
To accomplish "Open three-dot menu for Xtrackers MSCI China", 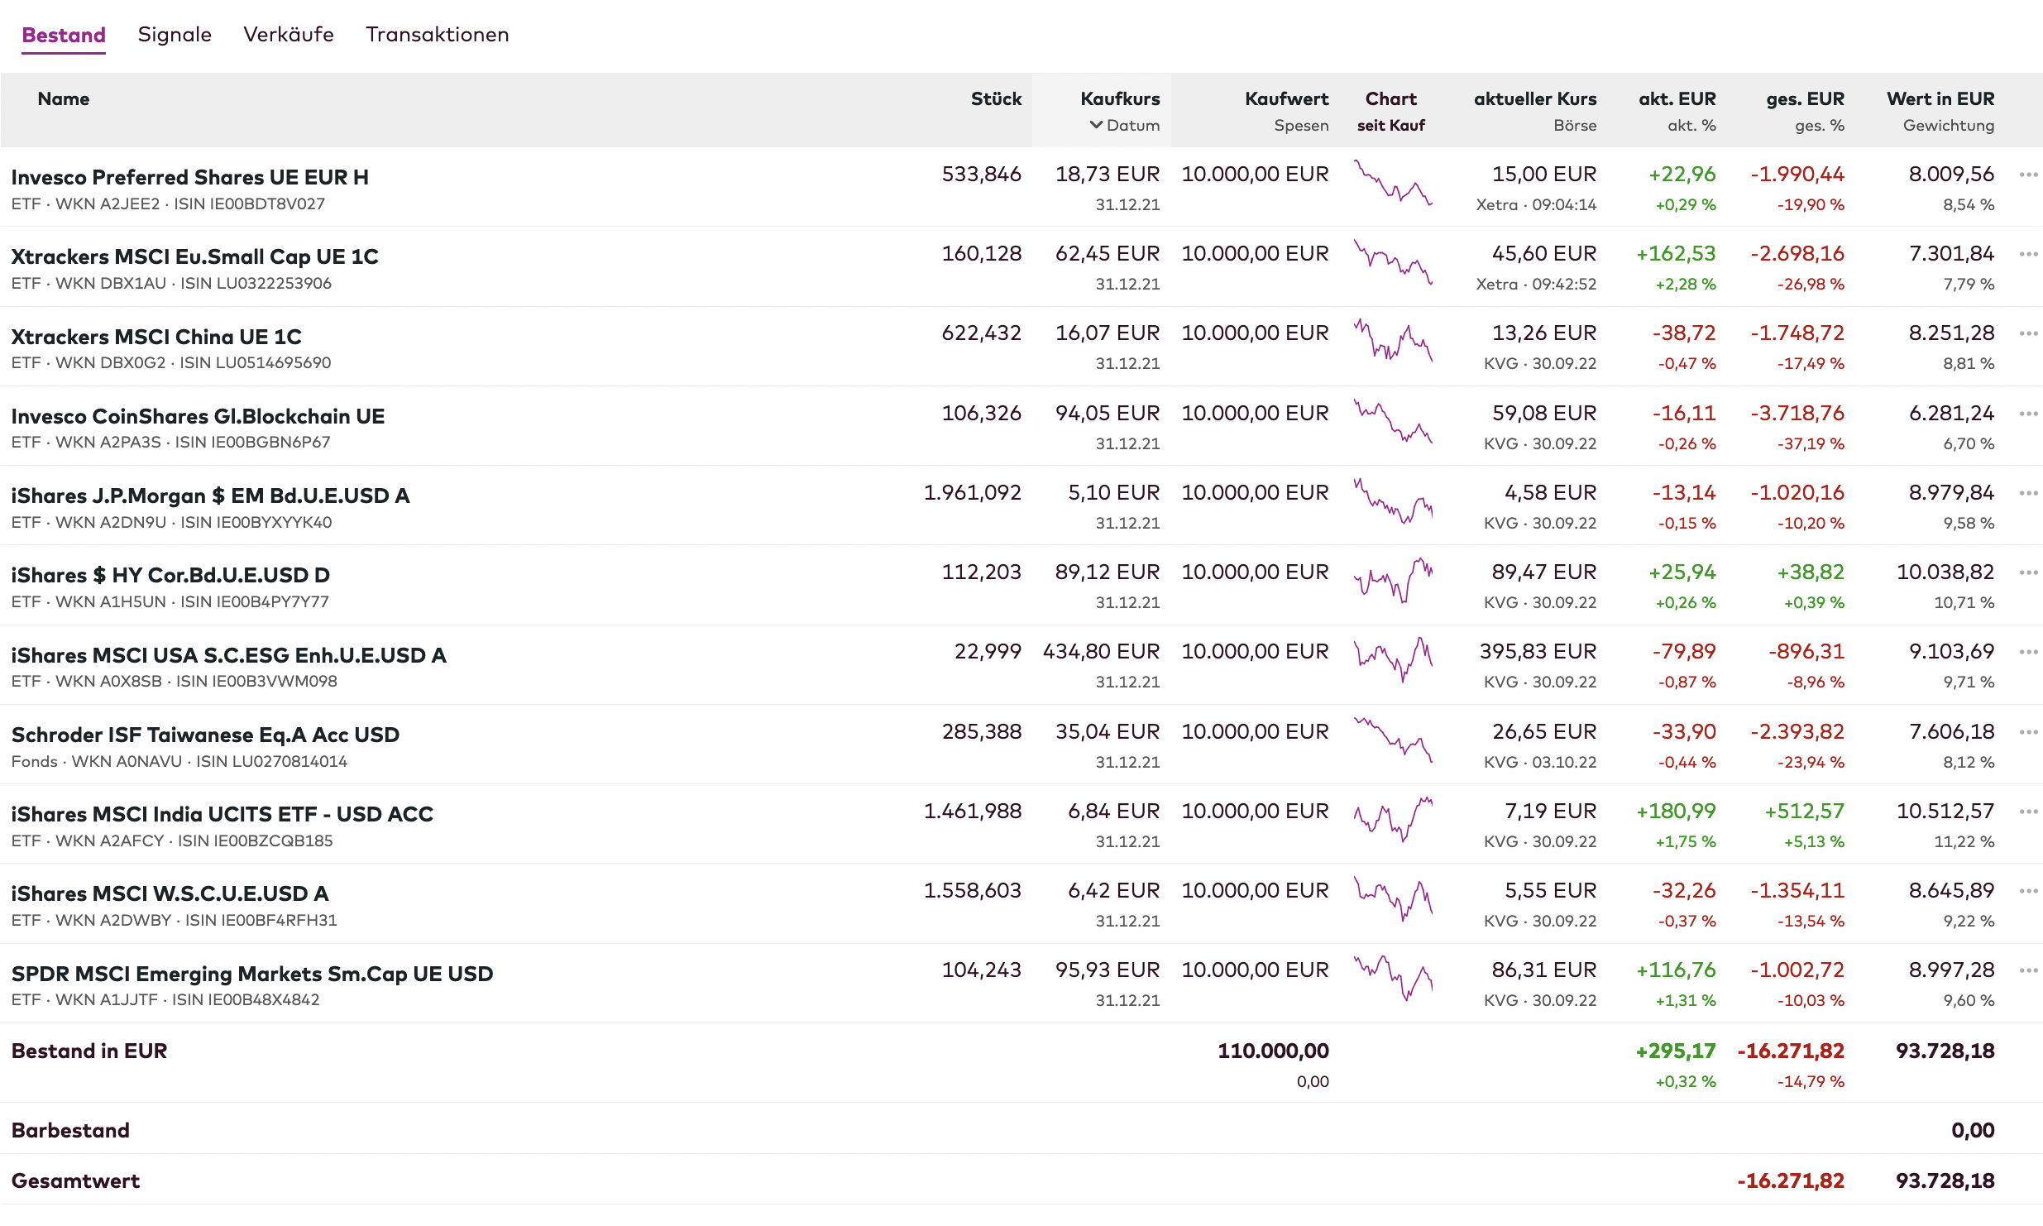I will 2027,333.
